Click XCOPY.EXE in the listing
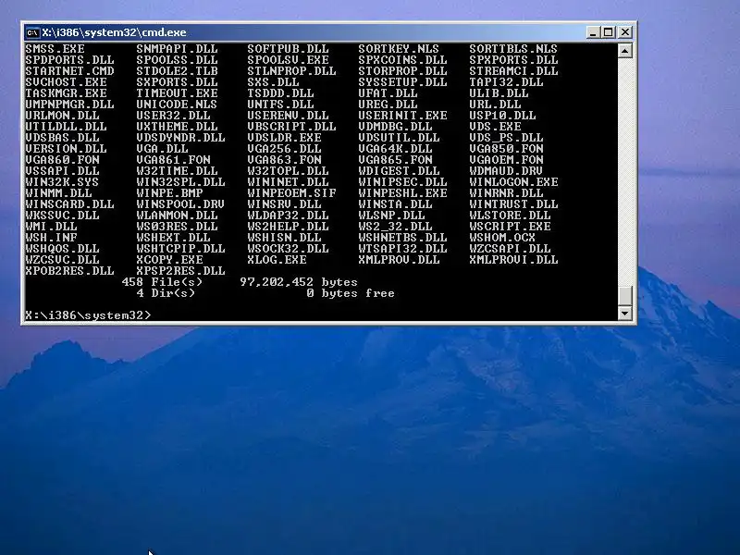This screenshot has height=555, width=740. (169, 260)
